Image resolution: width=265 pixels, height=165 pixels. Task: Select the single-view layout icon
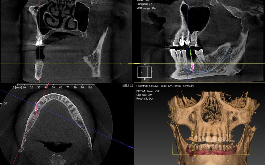[x=131, y=85]
